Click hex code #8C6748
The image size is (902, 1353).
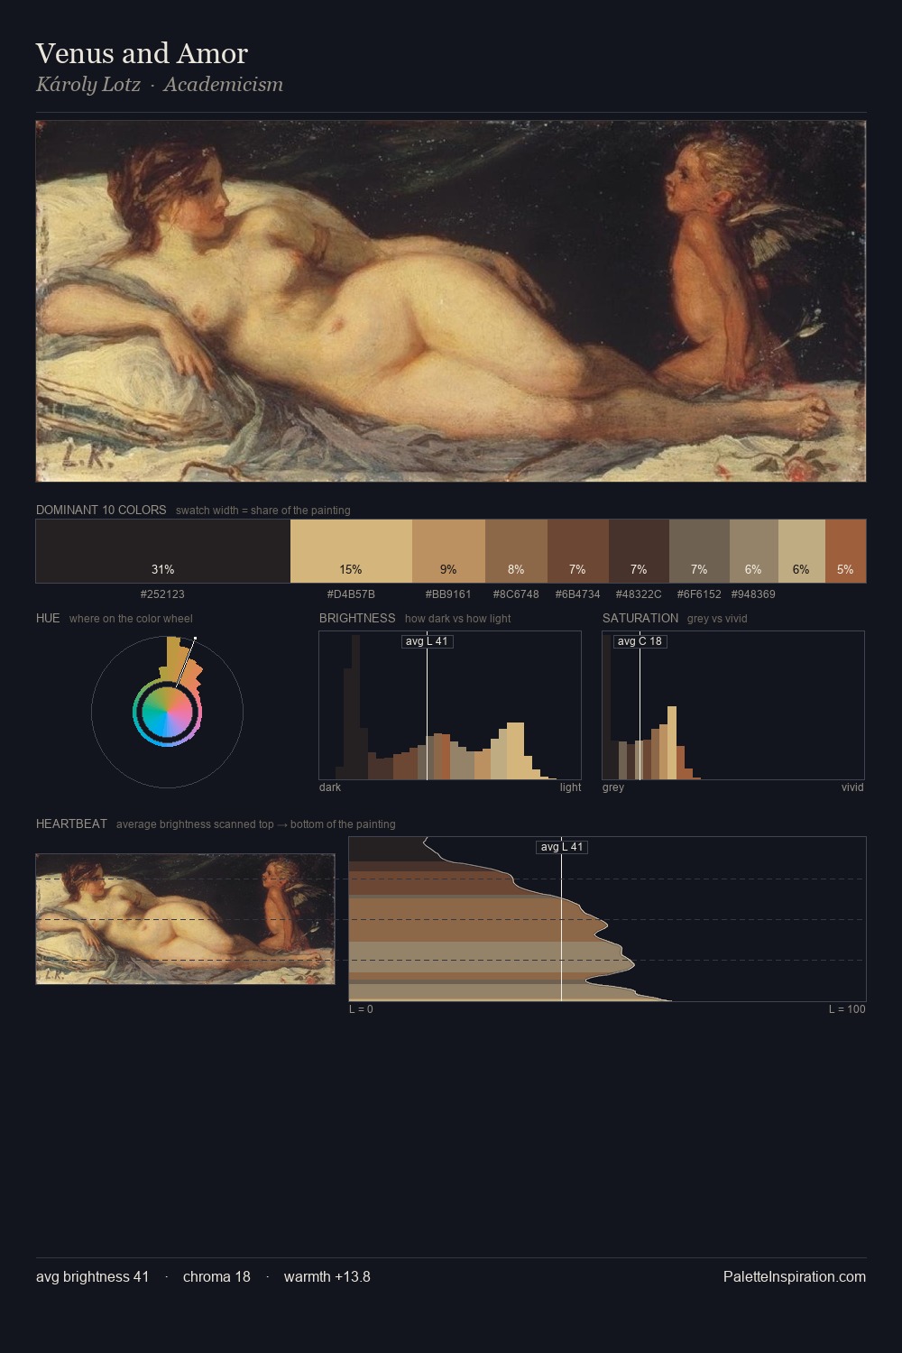tap(516, 594)
